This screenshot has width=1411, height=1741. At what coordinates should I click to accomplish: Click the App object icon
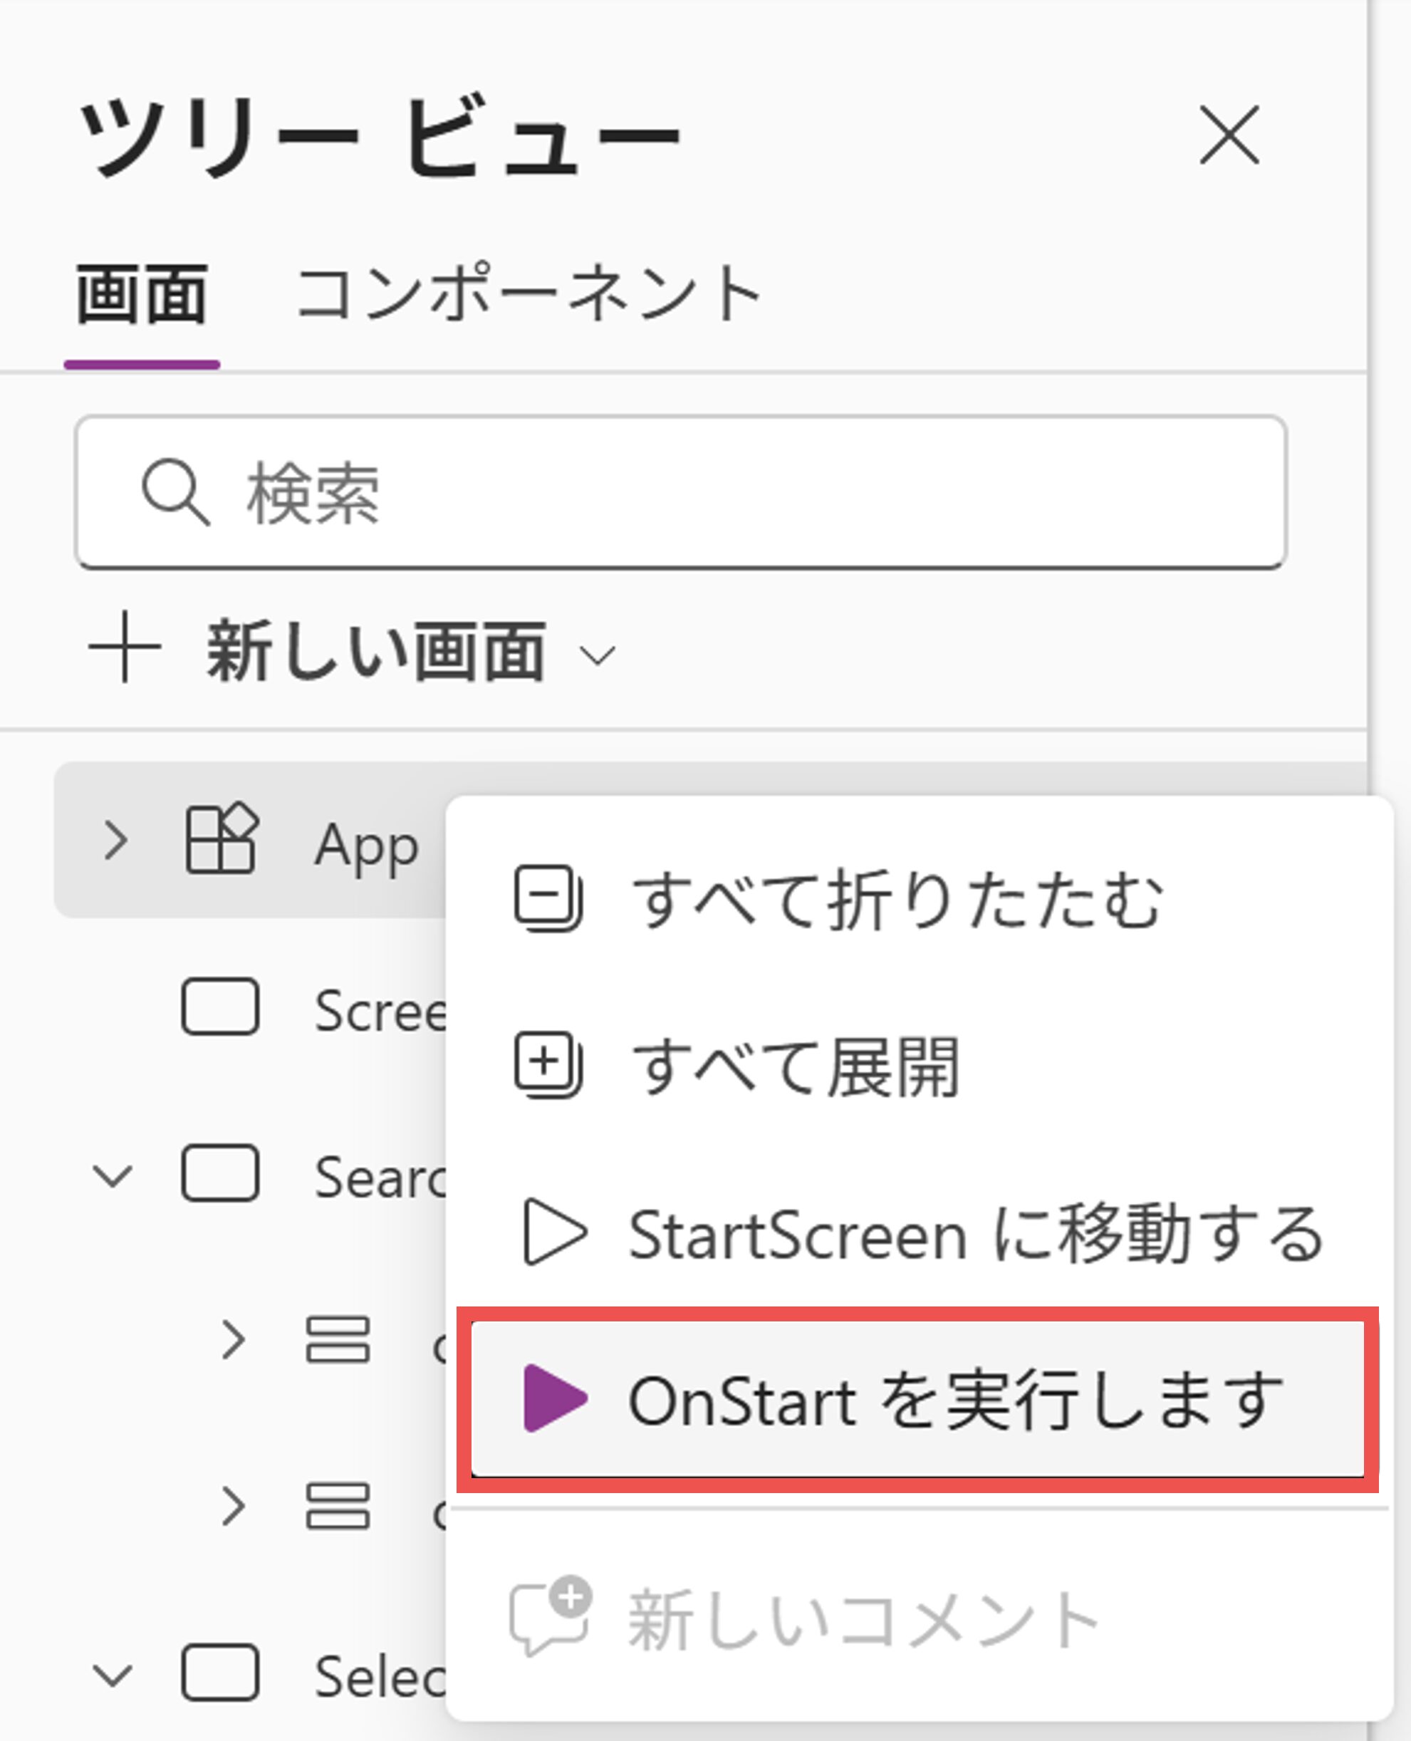pos(221,841)
